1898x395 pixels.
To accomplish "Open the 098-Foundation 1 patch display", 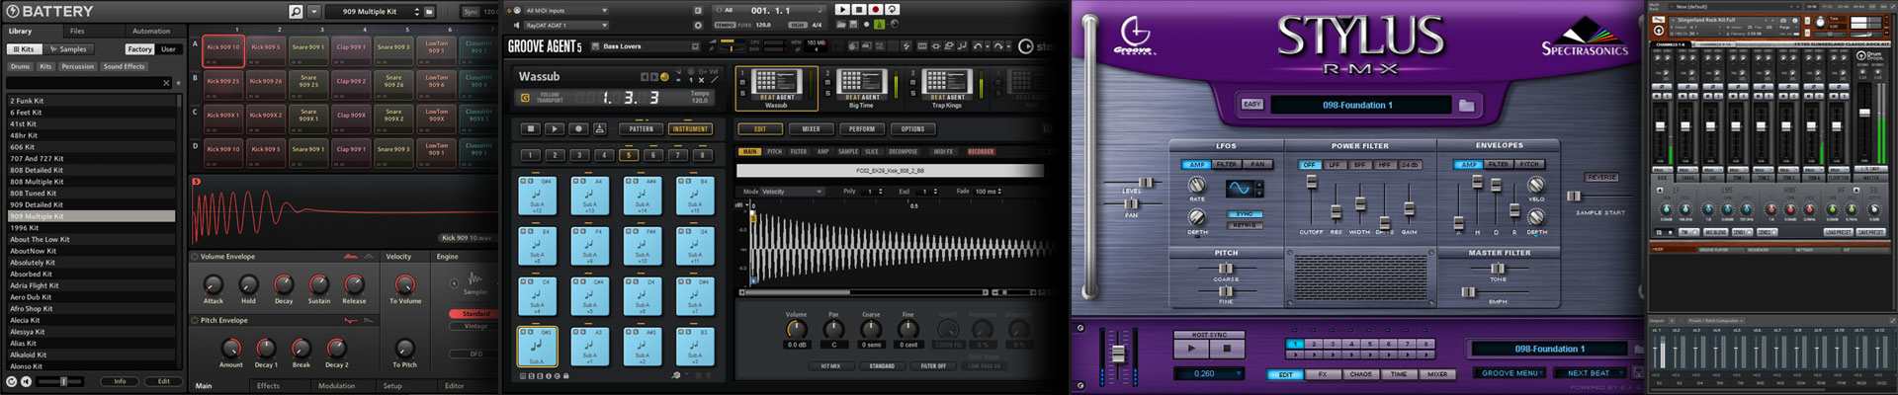I will click(x=1360, y=105).
